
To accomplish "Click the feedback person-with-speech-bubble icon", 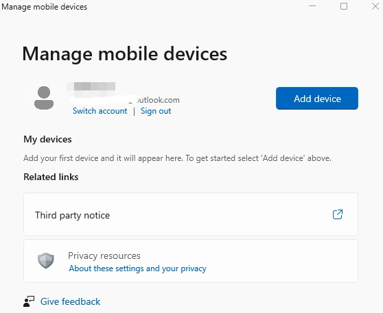I will point(29,301).
